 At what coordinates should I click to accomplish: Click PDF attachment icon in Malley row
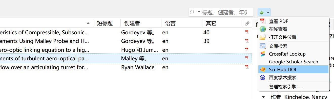(x=247, y=58)
